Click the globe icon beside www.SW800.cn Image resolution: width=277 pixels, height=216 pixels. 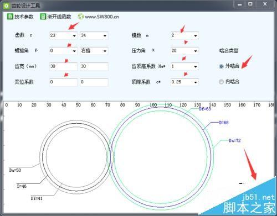[x=81, y=17]
